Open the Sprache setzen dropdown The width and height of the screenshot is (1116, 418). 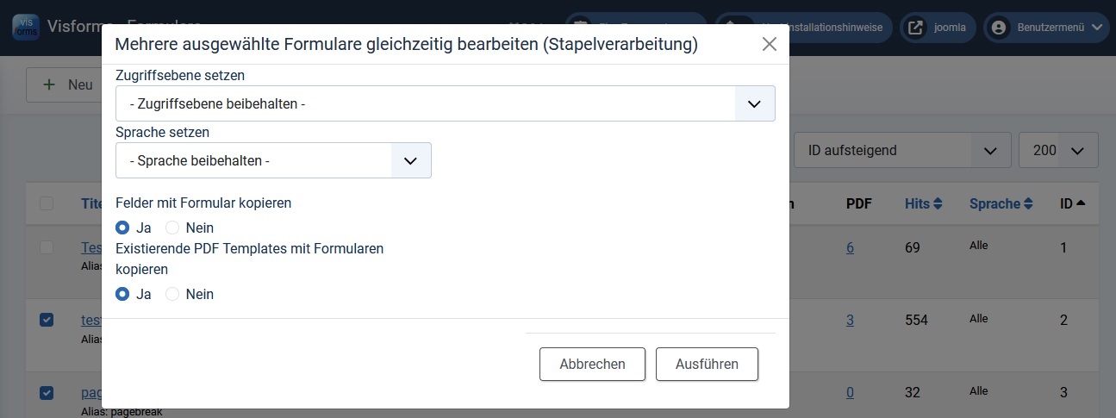point(273,160)
